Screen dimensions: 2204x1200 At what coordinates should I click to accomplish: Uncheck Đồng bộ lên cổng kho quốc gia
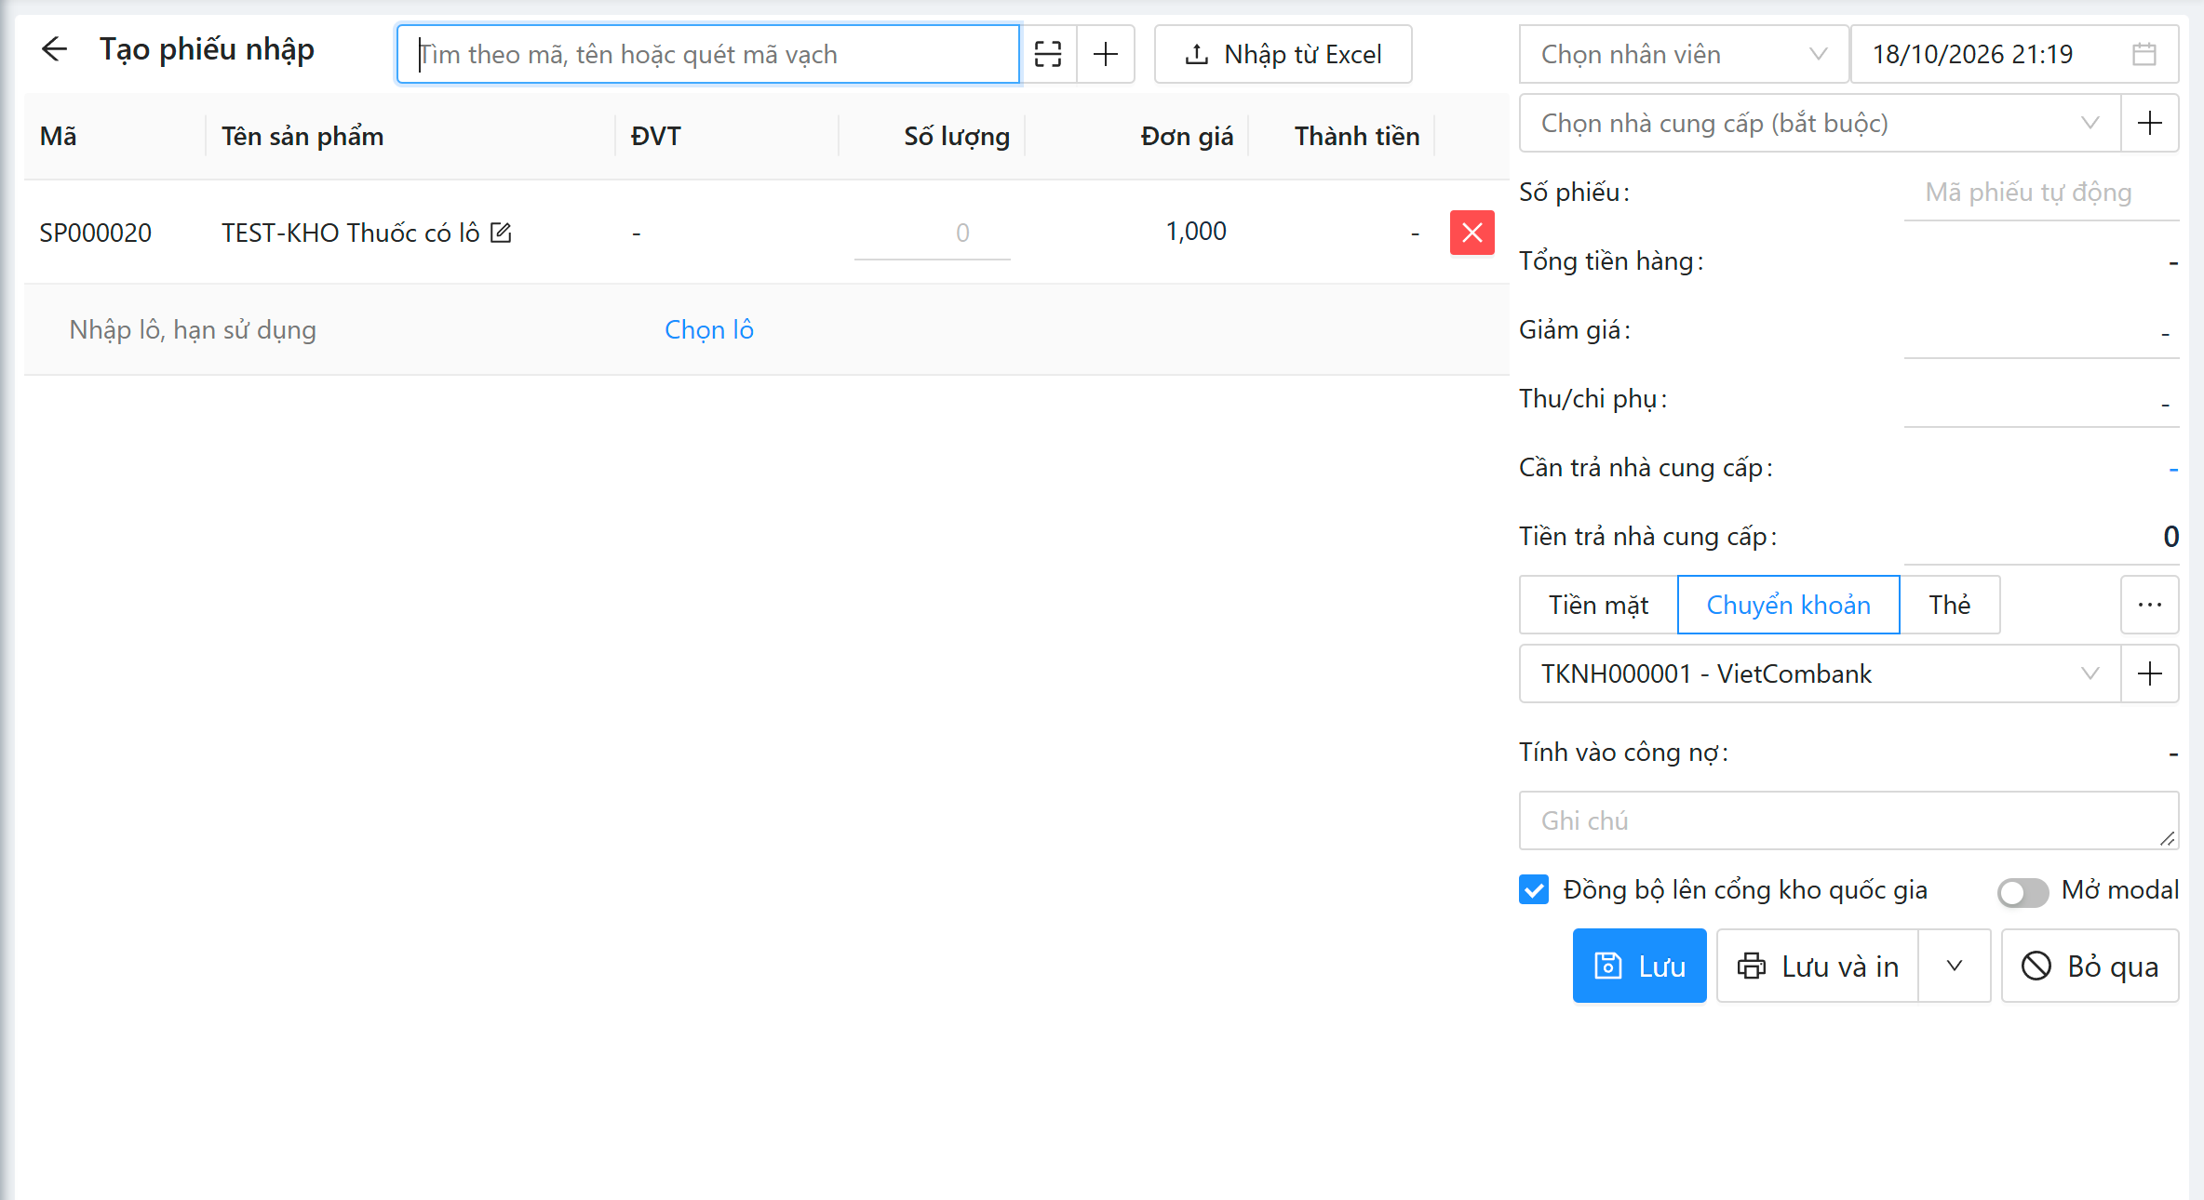pyautogui.click(x=1534, y=889)
